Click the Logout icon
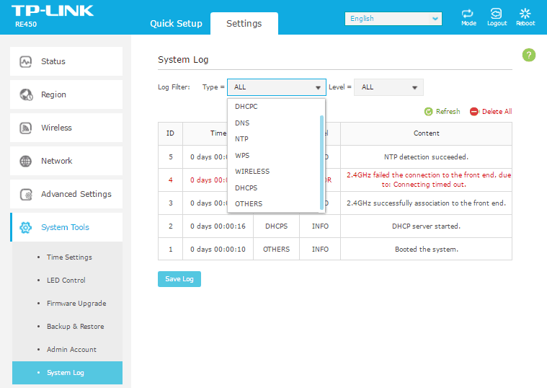The image size is (547, 388). pyautogui.click(x=497, y=14)
